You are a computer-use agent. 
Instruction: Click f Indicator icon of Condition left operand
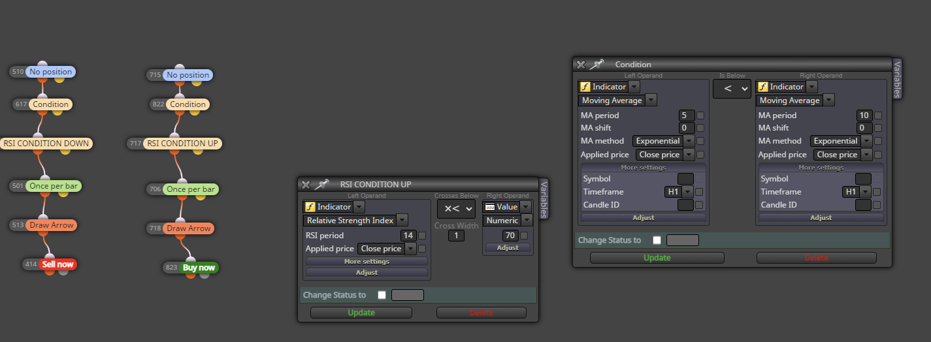(585, 87)
